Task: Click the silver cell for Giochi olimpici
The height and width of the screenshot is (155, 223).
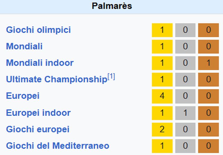Action: (185, 30)
